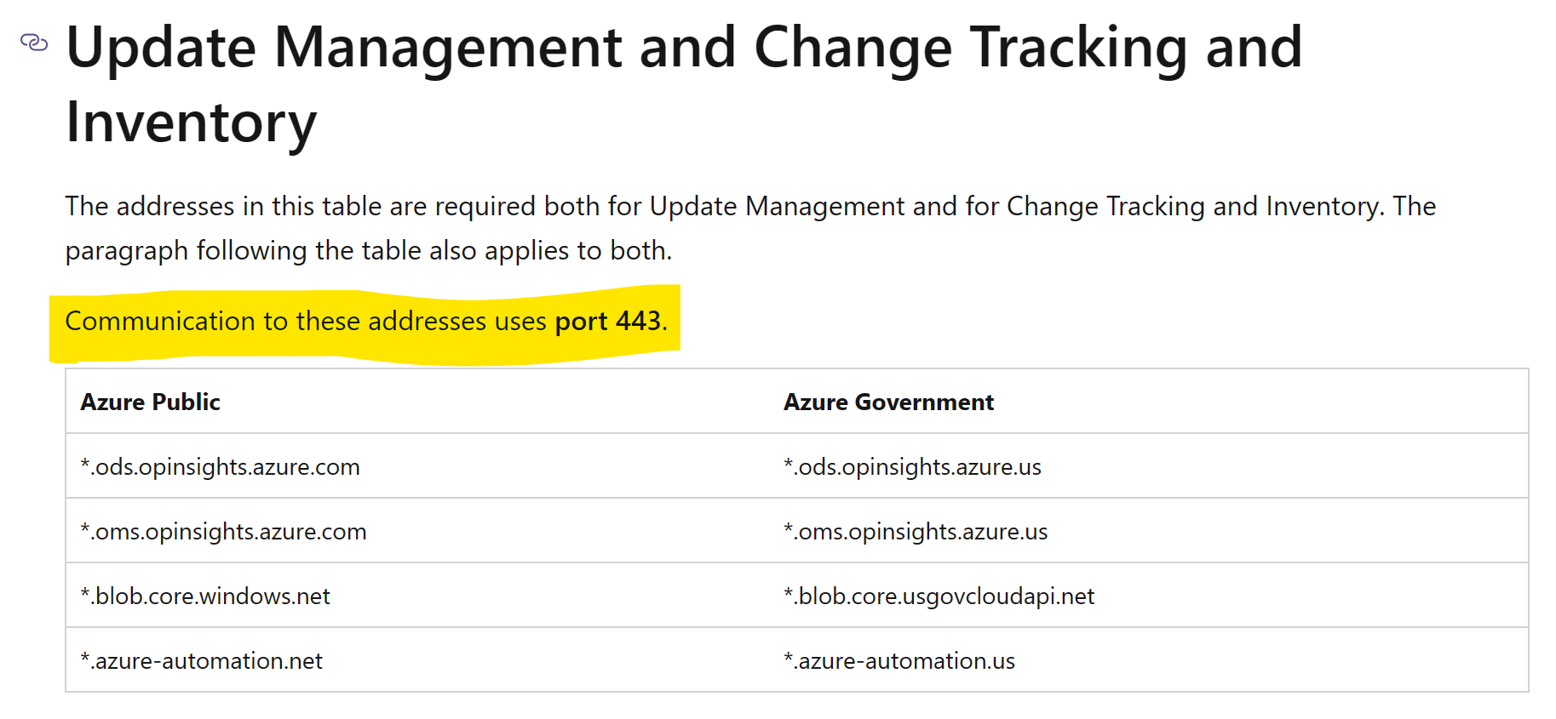1556x719 pixels.
Task: Click 'Update Management' in the intro paragraph
Action: [x=777, y=206]
